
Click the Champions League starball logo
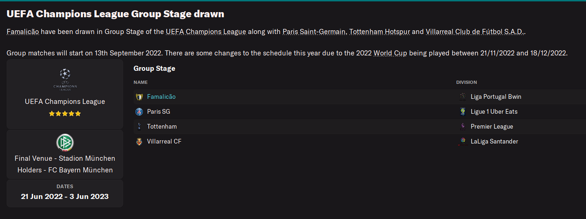pos(65,79)
